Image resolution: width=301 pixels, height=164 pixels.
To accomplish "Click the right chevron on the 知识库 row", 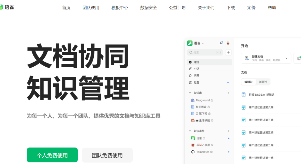I will [x=229, y=93].
